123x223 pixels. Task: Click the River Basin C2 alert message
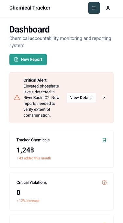(x=42, y=101)
